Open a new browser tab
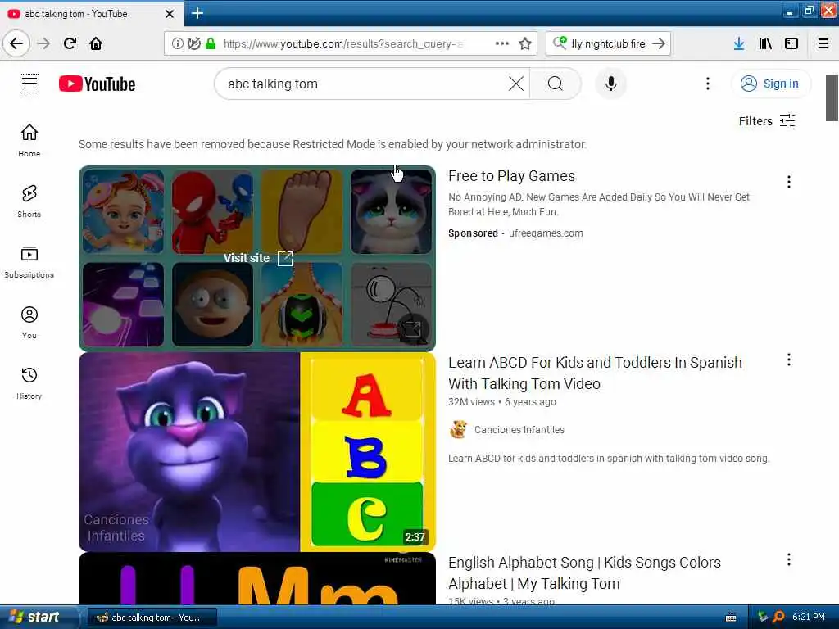 197,13
